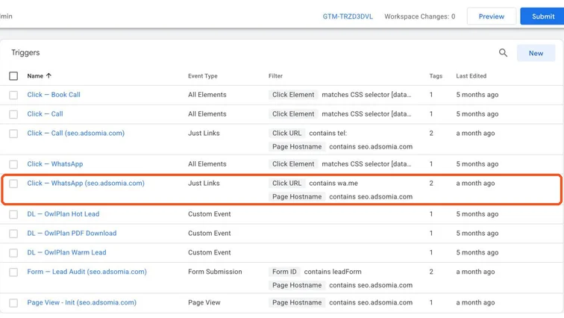The height and width of the screenshot is (318, 564).
Task: Open DL — OwlPlan Hot Lead trigger
Action: [x=63, y=214]
